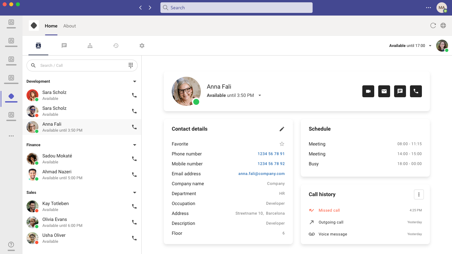The height and width of the screenshot is (254, 452).
Task: Open the Call history options menu
Action: [x=419, y=194]
